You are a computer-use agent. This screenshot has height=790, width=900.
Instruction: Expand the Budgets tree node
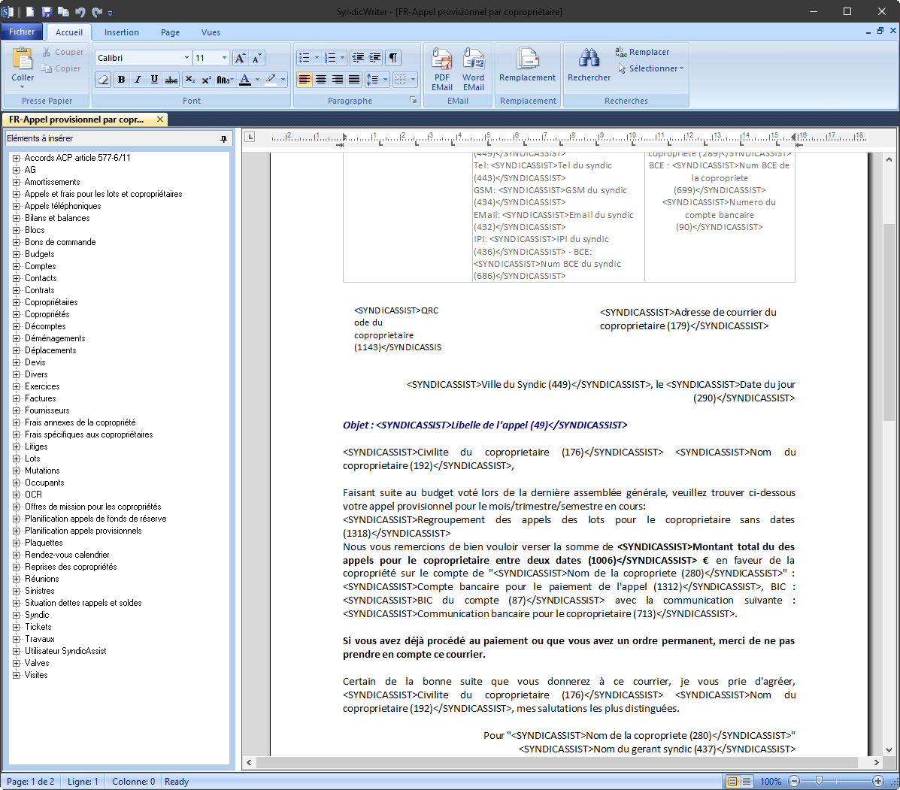click(x=16, y=254)
